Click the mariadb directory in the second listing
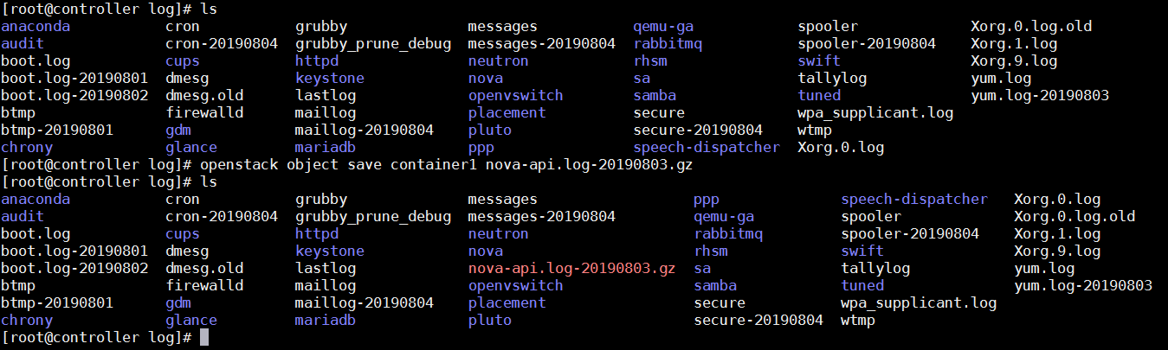1168x350 pixels. tap(326, 321)
